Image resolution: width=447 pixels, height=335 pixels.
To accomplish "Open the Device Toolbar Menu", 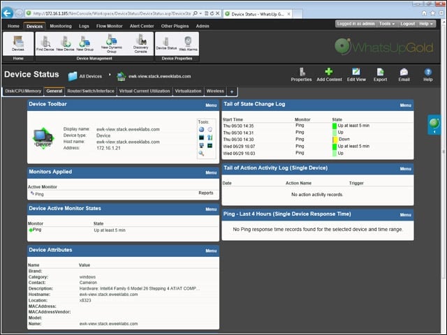I will [211, 105].
